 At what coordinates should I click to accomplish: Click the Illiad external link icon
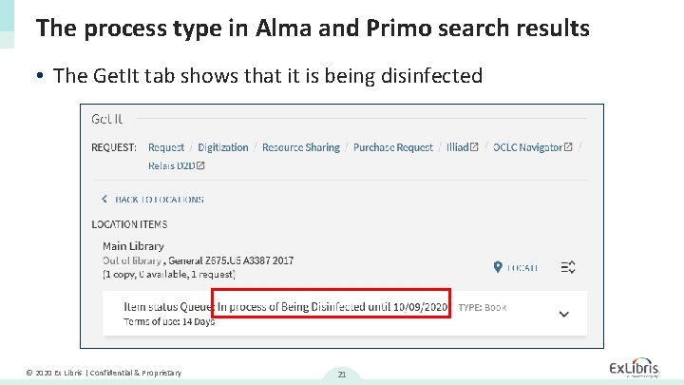pyautogui.click(x=475, y=147)
